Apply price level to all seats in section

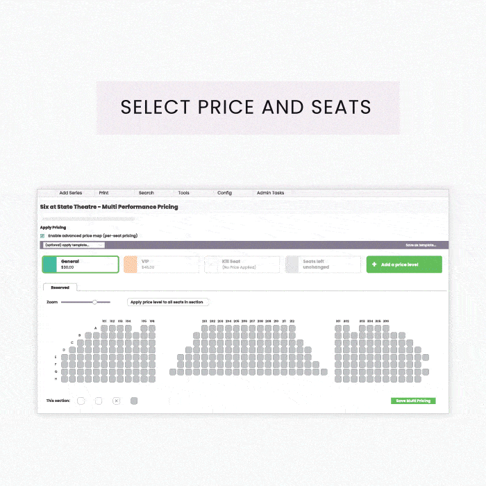pyautogui.click(x=168, y=302)
